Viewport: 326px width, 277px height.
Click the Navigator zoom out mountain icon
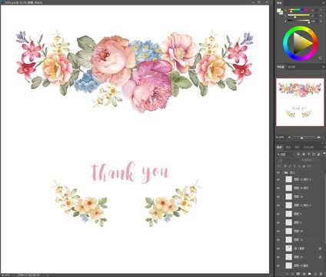click(289, 137)
